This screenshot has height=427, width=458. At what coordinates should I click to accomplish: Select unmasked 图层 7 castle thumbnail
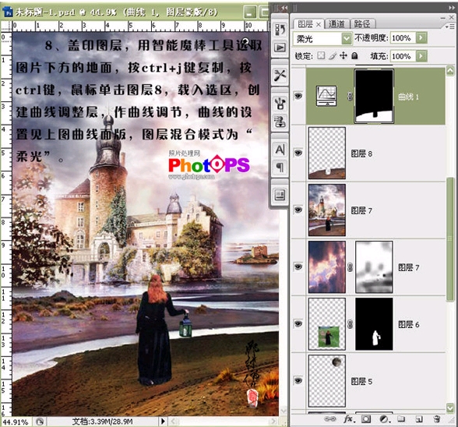[x=327, y=210]
